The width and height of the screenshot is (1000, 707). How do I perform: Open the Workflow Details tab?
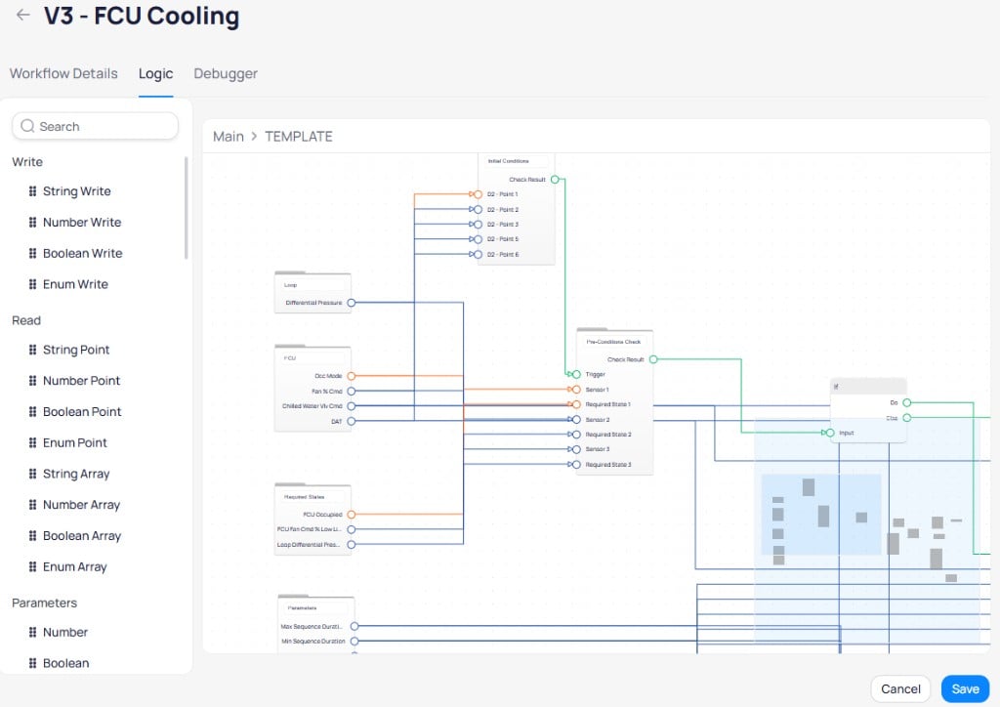(63, 73)
